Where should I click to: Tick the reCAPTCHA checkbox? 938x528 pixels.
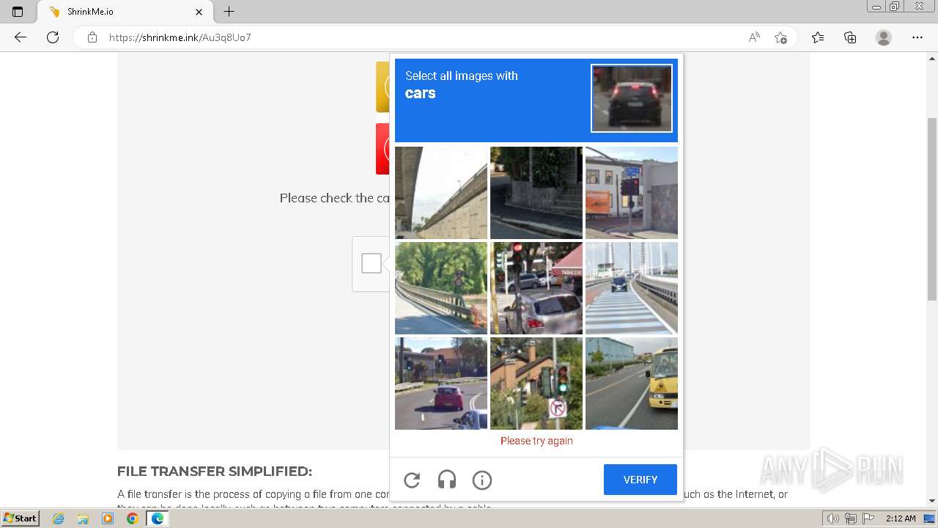coord(372,263)
